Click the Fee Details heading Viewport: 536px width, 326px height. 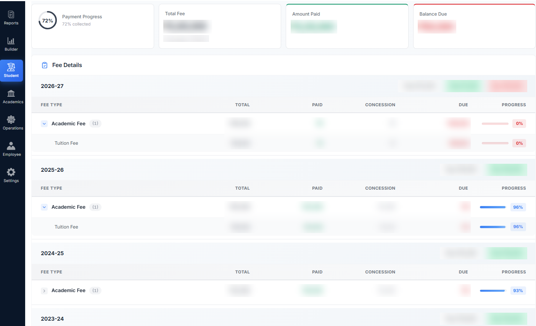pyautogui.click(x=67, y=65)
